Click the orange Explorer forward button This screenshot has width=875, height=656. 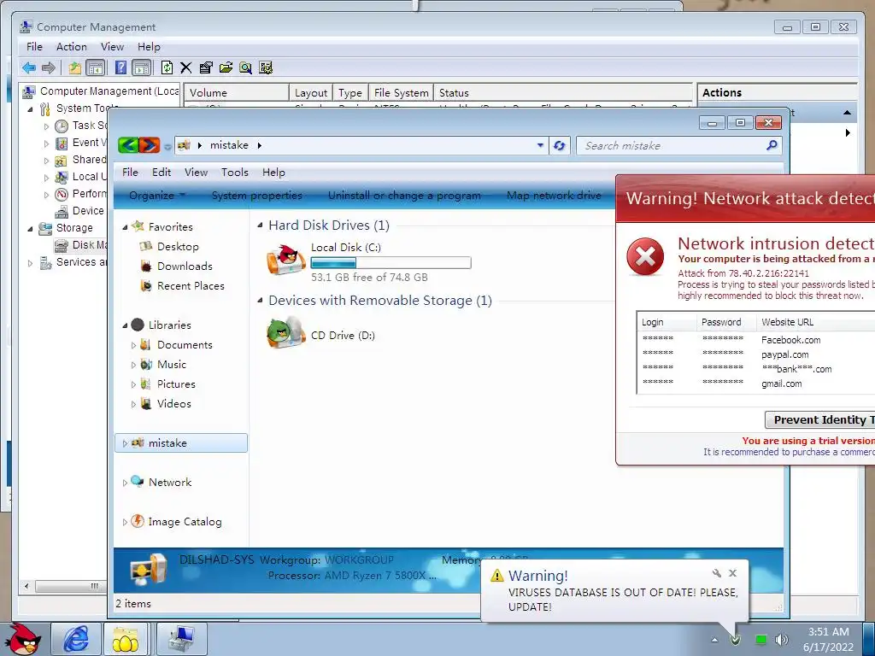pyautogui.click(x=150, y=145)
